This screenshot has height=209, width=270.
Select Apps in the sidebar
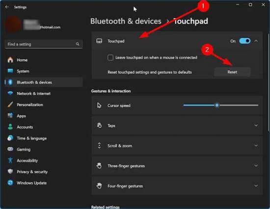pyautogui.click(x=44, y=116)
